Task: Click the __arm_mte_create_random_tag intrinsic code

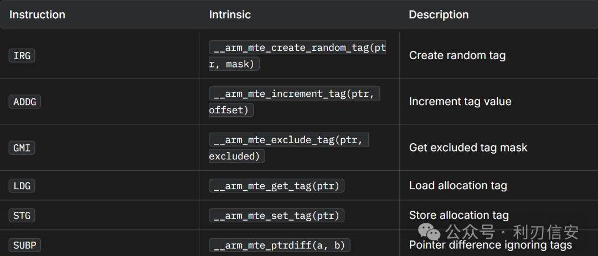Action: [297, 56]
